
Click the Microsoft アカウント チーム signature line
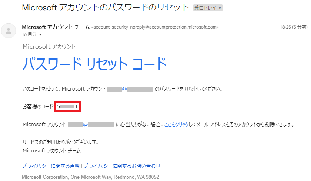pos(51,151)
